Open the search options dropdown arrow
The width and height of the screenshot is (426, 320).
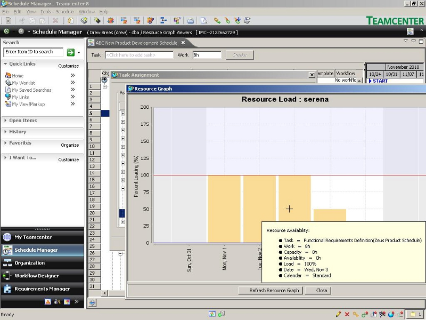point(79,52)
